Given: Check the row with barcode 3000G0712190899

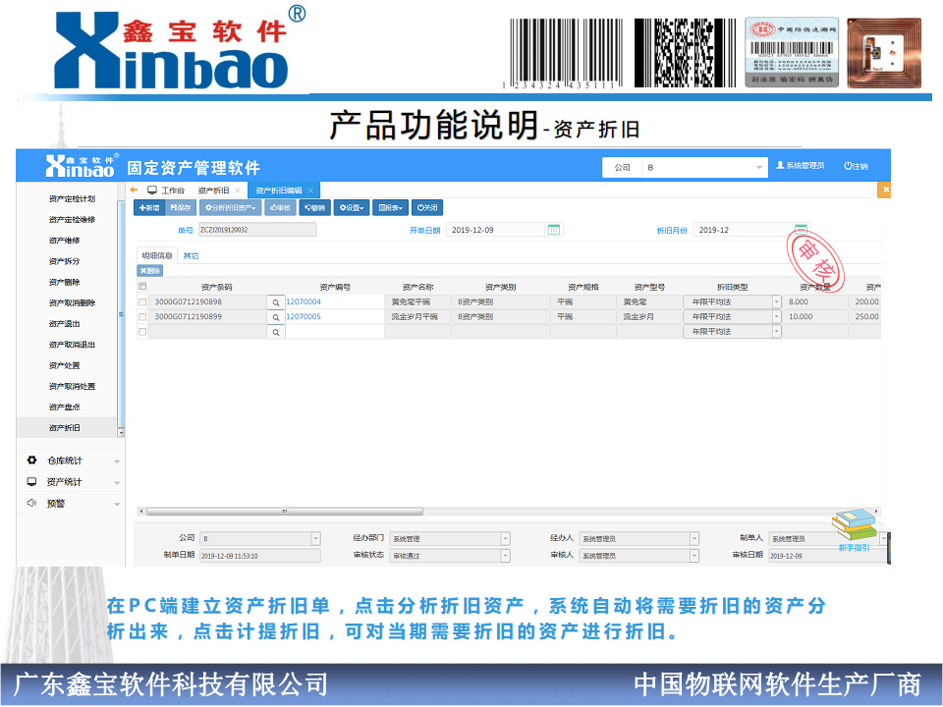Looking at the screenshot, I should coord(142,317).
